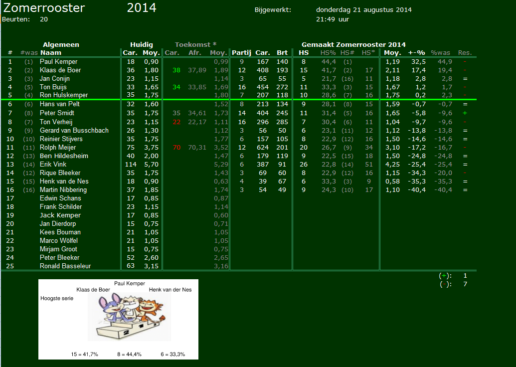This screenshot has height=367, width=516.
Task: Click "624" caramboles in Rolph Meijer's row
Action: pos(263,148)
